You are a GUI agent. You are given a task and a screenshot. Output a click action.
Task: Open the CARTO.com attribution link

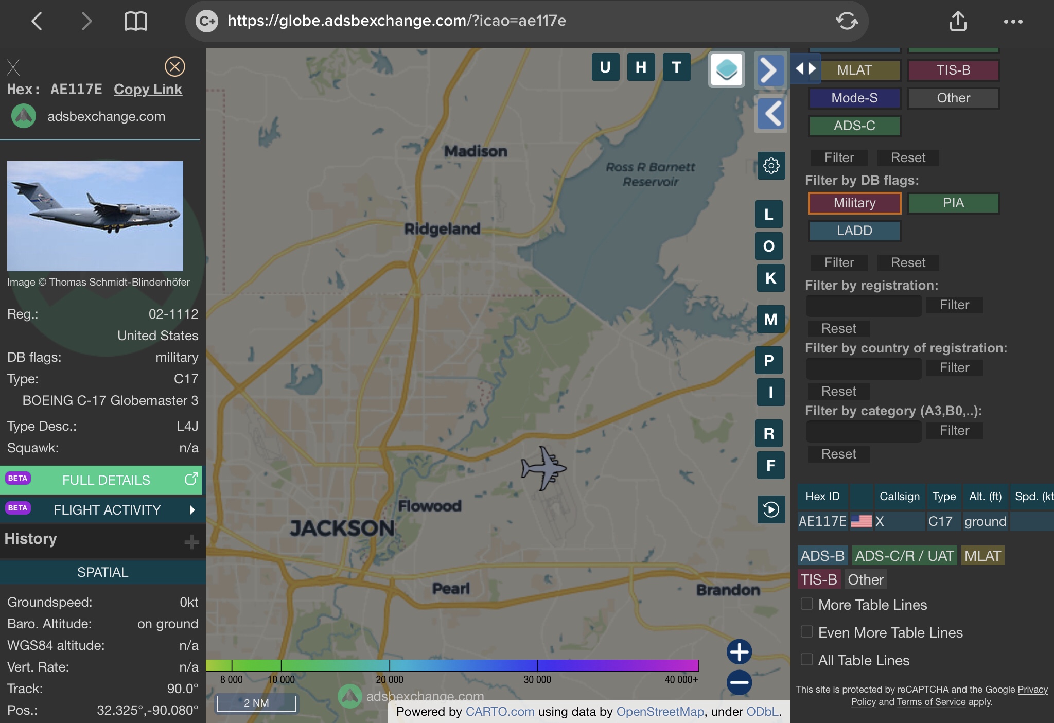pyautogui.click(x=500, y=712)
